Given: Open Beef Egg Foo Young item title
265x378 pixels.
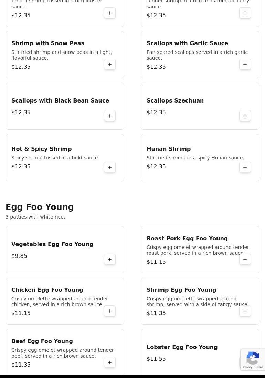Looking at the screenshot, I should coord(42,341).
